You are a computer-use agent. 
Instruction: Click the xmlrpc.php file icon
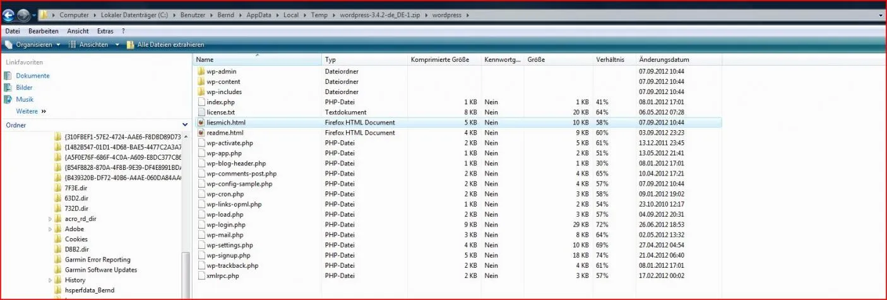tap(201, 276)
